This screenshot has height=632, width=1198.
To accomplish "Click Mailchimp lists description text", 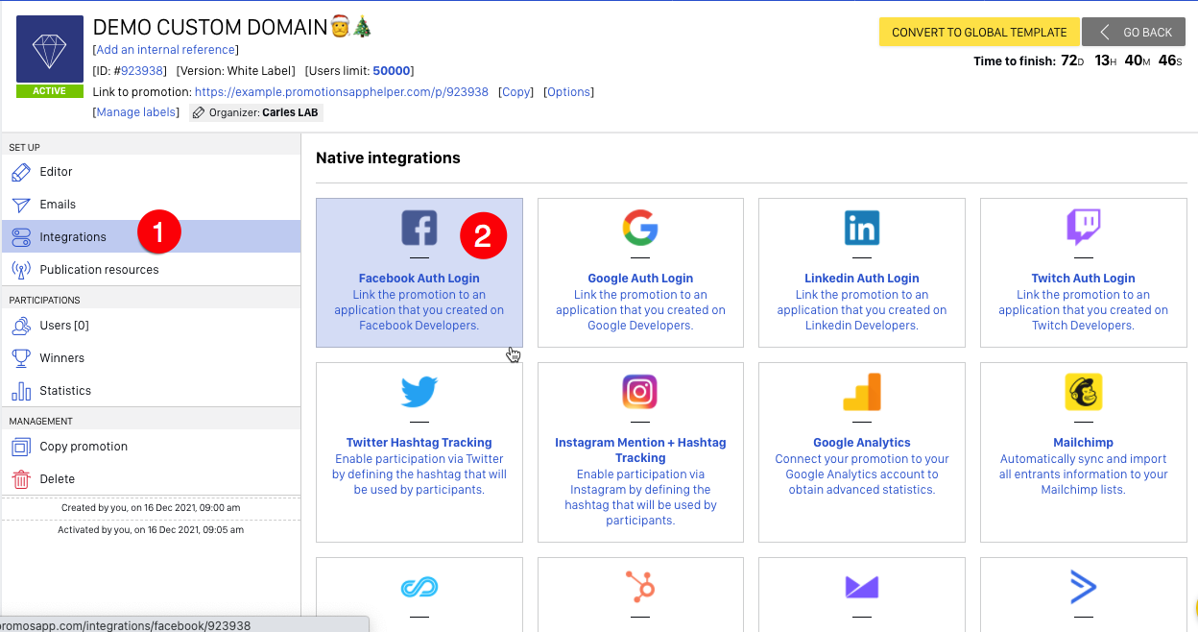I will point(1084,474).
